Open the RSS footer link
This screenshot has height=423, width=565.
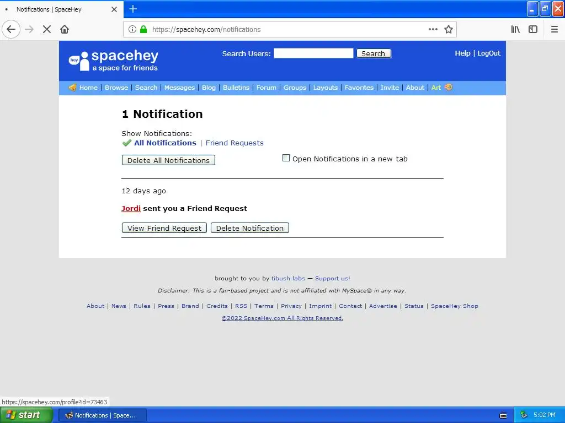[x=241, y=306]
